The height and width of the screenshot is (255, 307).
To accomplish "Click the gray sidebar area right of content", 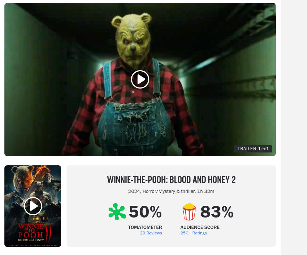I will 294,127.
